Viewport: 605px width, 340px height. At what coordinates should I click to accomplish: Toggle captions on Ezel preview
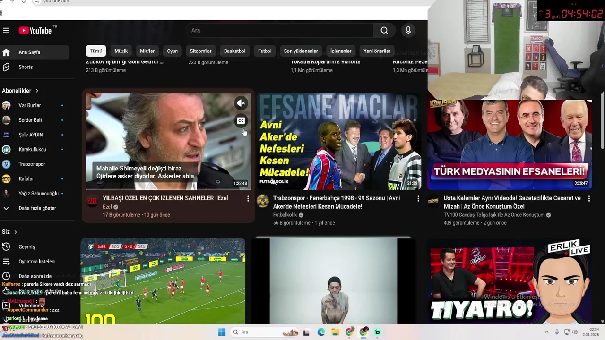point(241,121)
